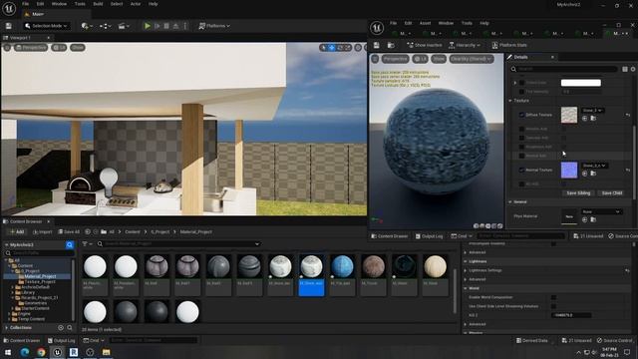Viewport: 638px width, 359px height.
Task: Click the Save Sibling button
Action: [578, 192]
